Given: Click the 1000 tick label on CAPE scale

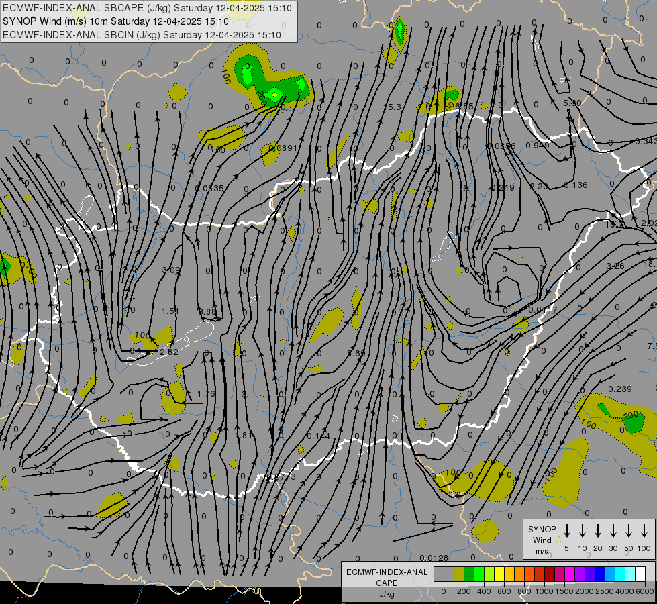Looking at the screenshot, I should click(x=544, y=591).
